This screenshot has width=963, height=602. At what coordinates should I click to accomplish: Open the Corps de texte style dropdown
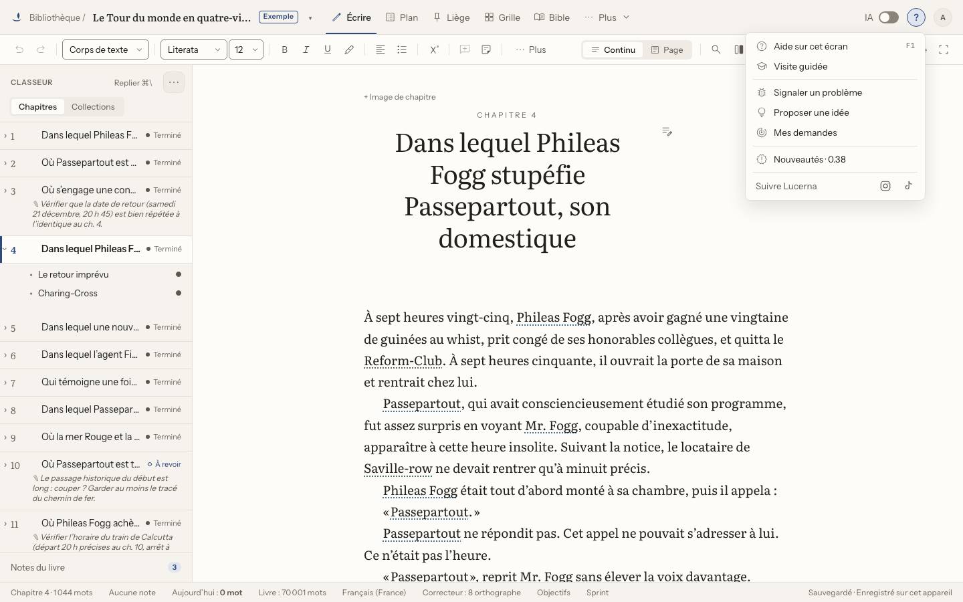coord(106,49)
